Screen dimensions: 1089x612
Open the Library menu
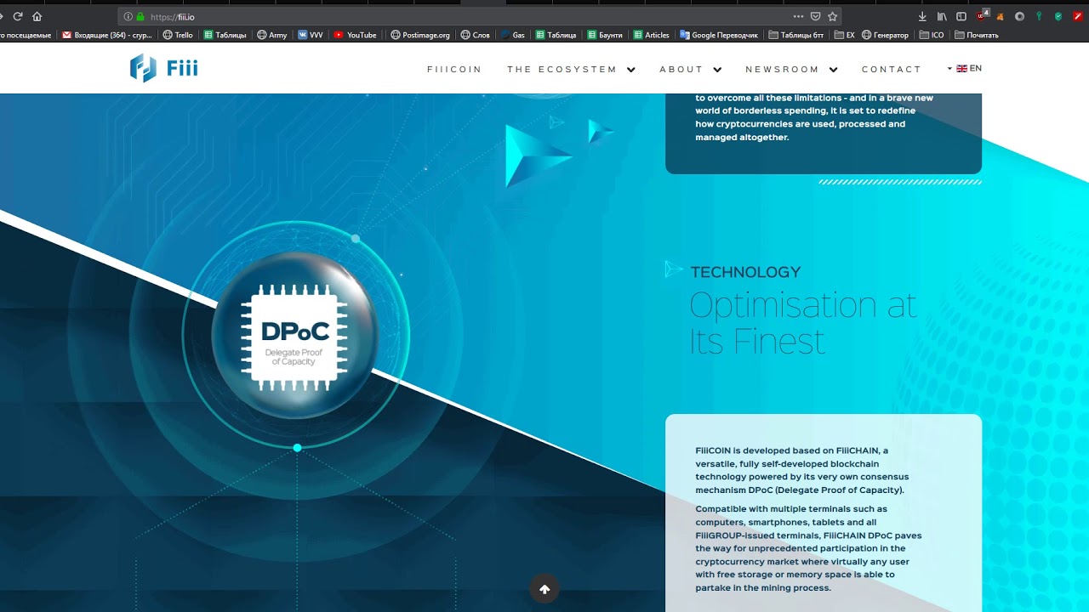point(942,16)
